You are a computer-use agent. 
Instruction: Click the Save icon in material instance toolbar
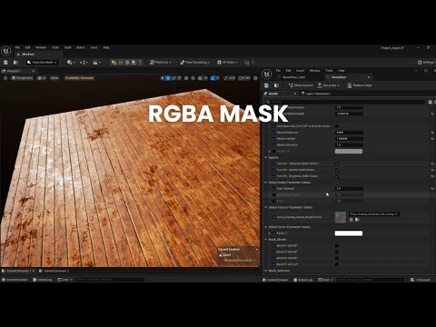(266, 85)
